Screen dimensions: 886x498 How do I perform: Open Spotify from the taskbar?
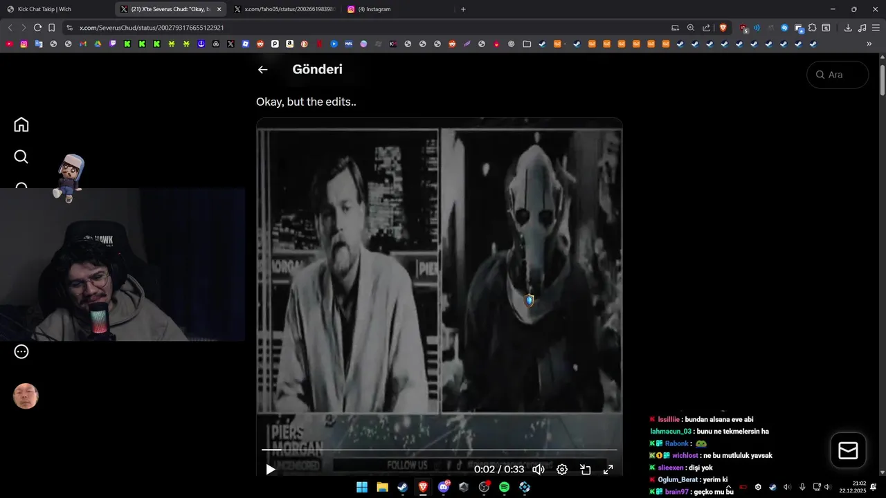tap(504, 487)
